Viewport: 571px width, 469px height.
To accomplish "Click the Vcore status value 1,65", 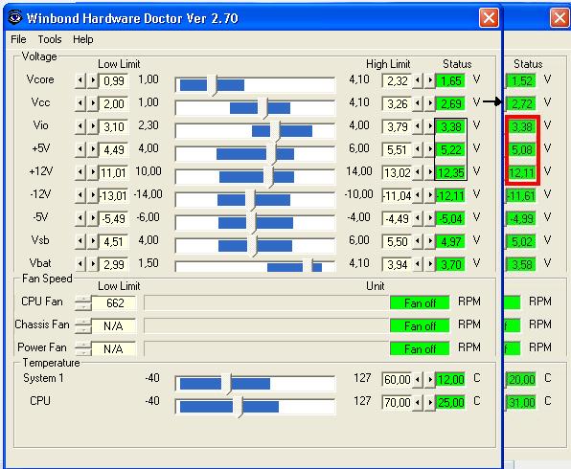I will [x=451, y=80].
